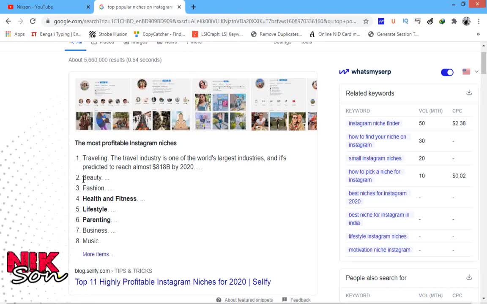
Task: Click 'how to find your niche on instagram' keyword
Action: [x=378, y=141]
